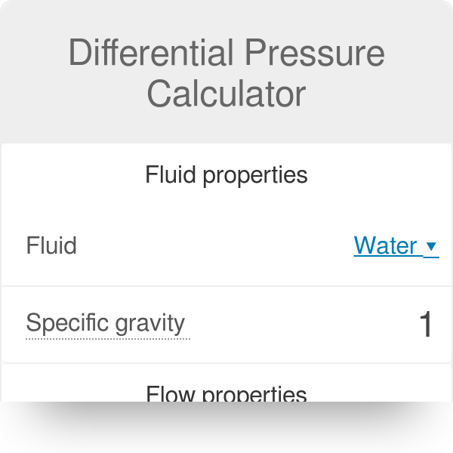Select the Fluid row label
The width and height of the screenshot is (453, 453).
(x=51, y=246)
